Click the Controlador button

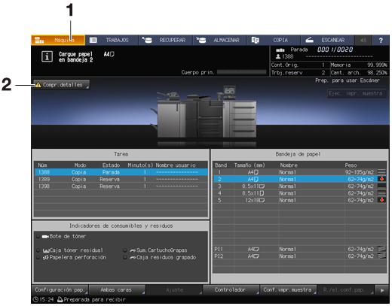point(231,290)
